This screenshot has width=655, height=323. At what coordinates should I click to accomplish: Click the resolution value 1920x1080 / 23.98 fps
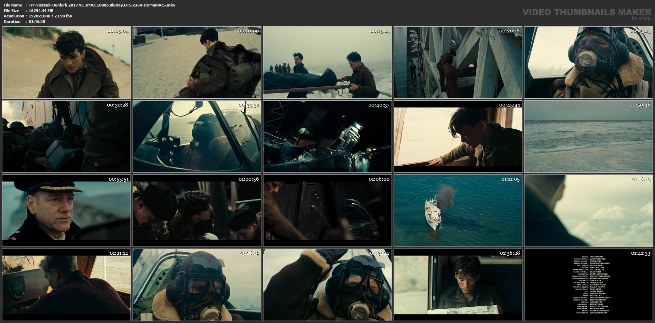tap(50, 16)
